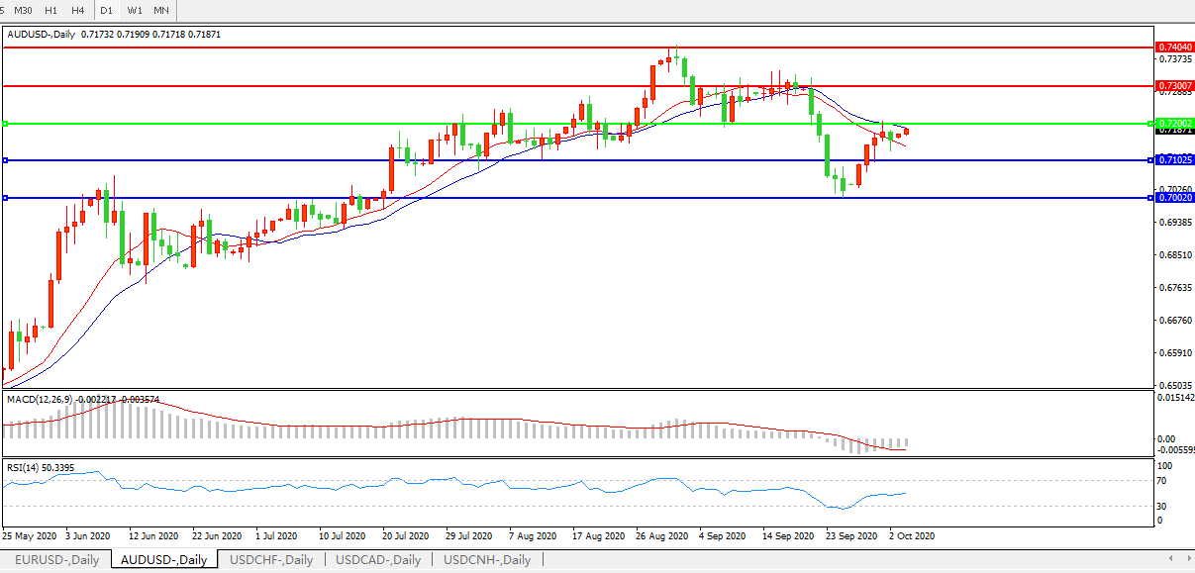Select the MN monthly timeframe
The width and height of the screenshot is (1195, 573).
point(160,10)
